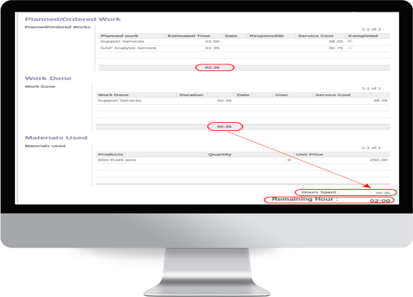Click the Hours Spent label
Screen dimensions: 413x297
click(x=320, y=192)
